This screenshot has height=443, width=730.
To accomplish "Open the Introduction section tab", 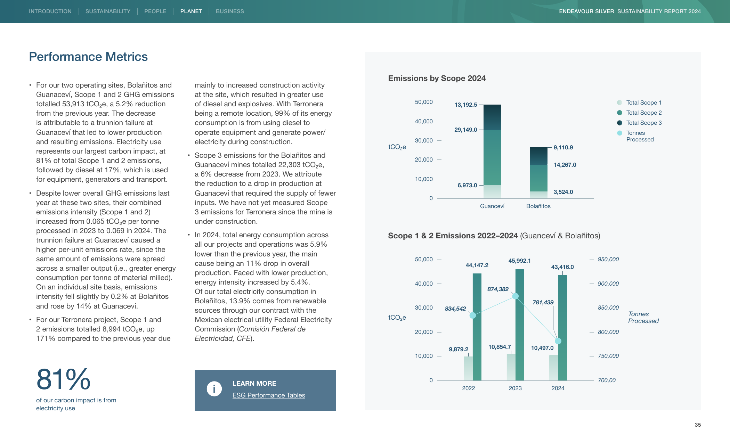I will tap(50, 11).
